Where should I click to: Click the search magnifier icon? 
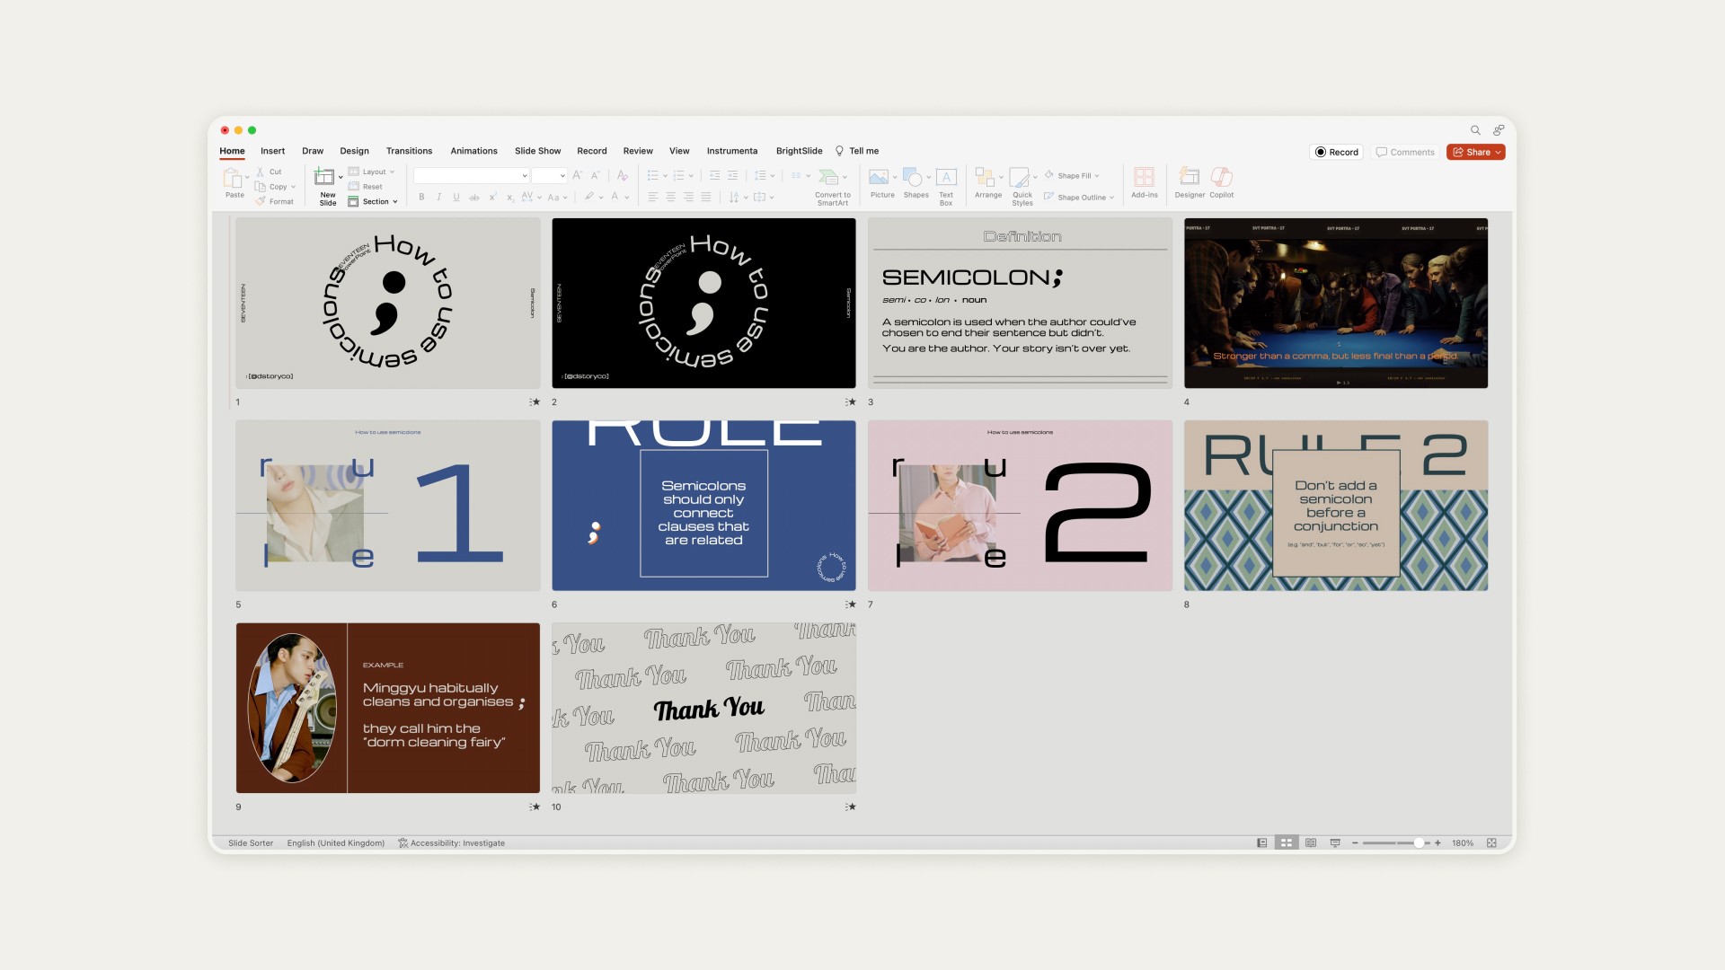1475,130
